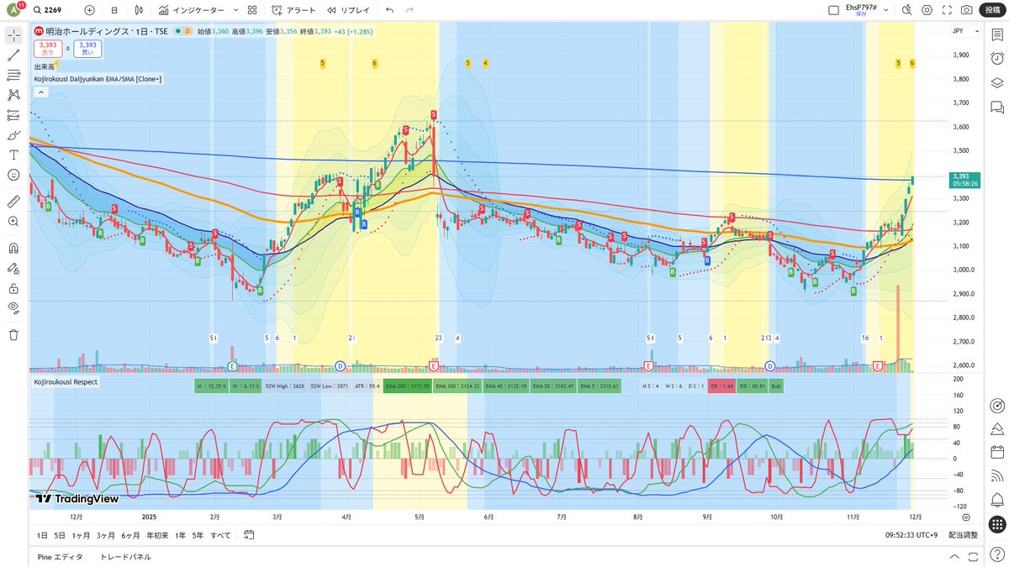Open the emoji icons tool
1009x567 pixels.
click(x=13, y=175)
